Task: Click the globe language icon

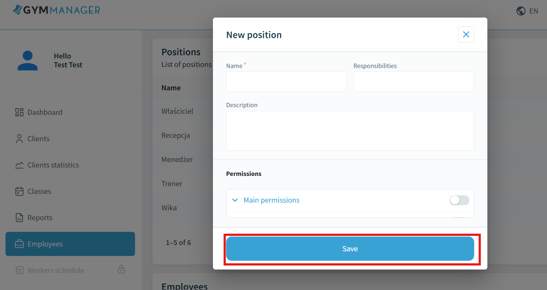Action: (521, 11)
